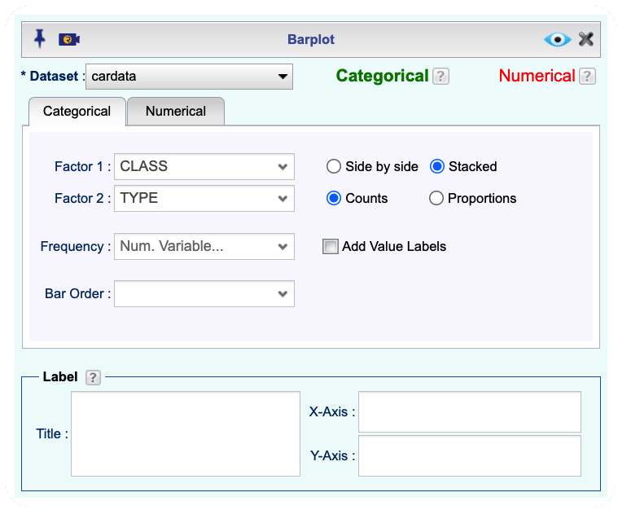618x510 pixels.
Task: Select the Stacked radio button
Action: tap(436, 166)
